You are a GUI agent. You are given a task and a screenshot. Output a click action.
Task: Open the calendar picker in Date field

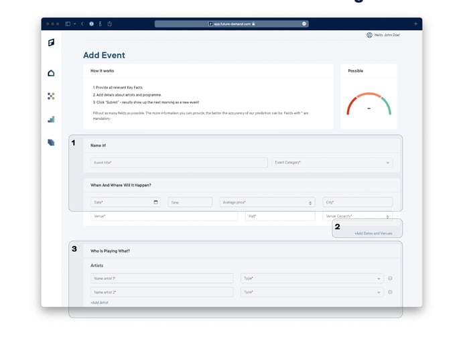tap(156, 202)
